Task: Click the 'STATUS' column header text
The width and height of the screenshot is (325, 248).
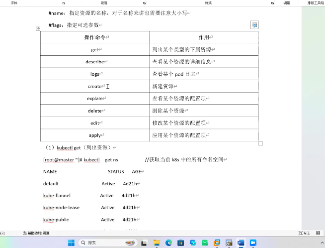Action: pos(116,172)
